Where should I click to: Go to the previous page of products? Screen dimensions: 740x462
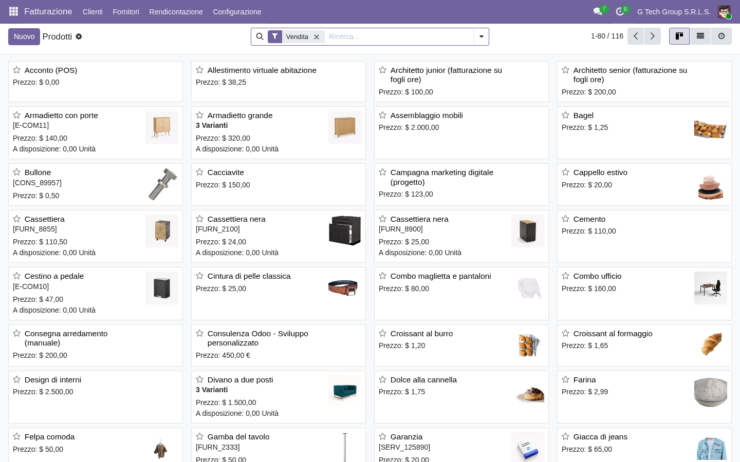[636, 36]
